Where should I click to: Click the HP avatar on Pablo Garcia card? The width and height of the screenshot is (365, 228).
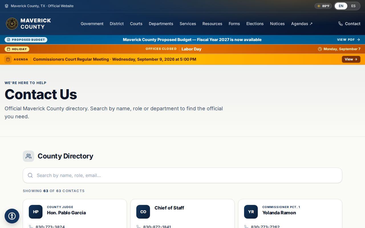pyautogui.click(x=36, y=212)
